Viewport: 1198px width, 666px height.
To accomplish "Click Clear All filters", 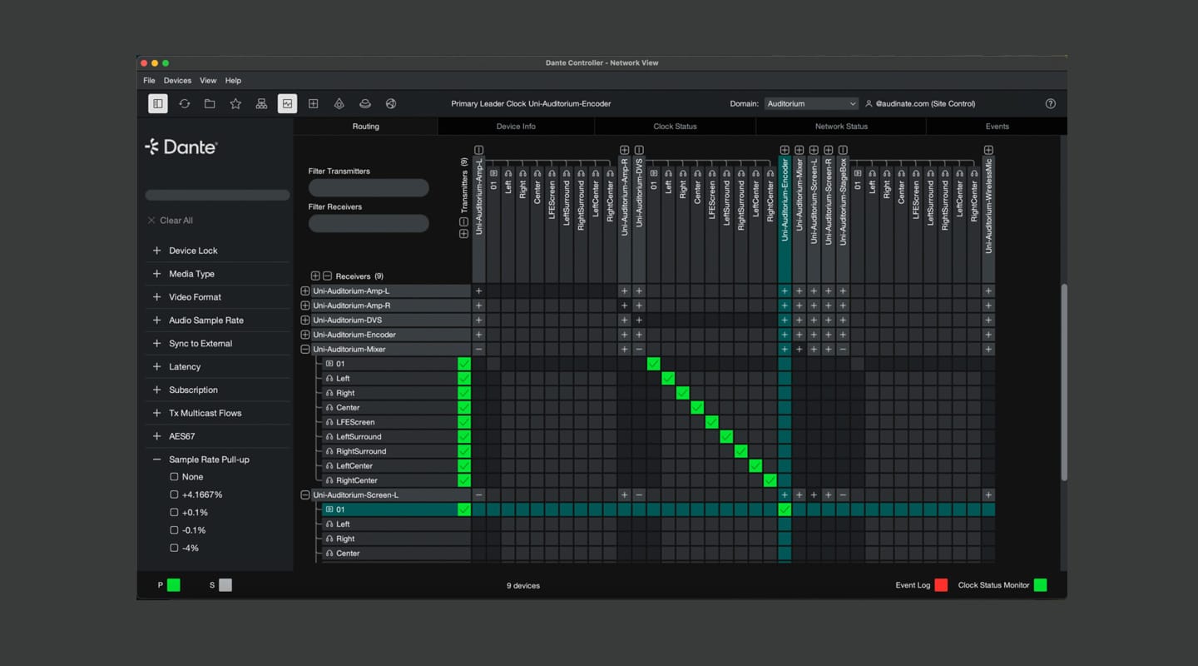I will [170, 221].
